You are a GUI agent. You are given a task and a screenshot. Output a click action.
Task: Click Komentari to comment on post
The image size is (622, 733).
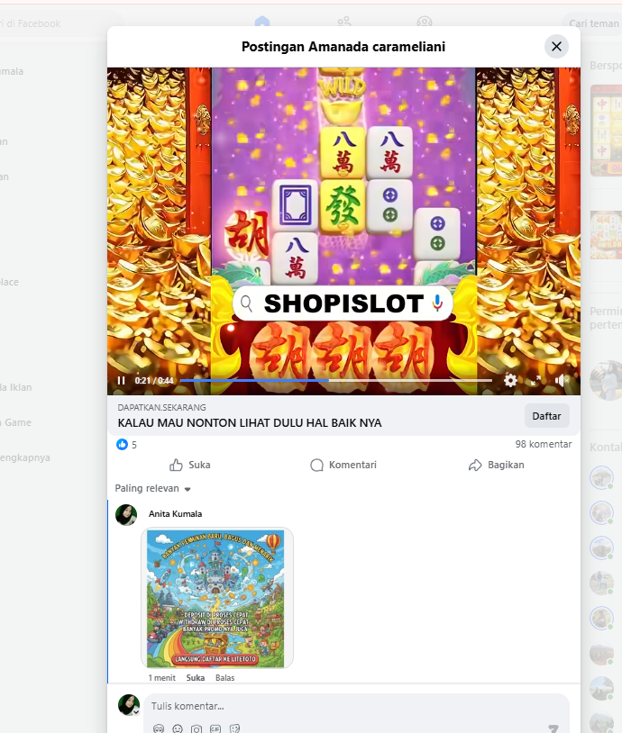343,465
